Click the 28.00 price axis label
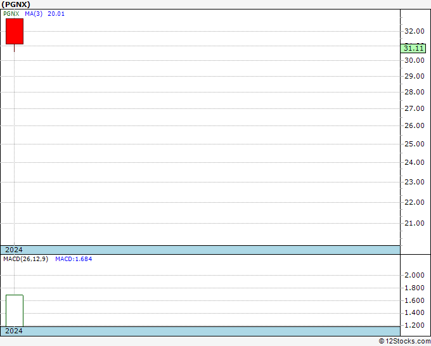This screenshot has height=346, width=431. coord(415,93)
